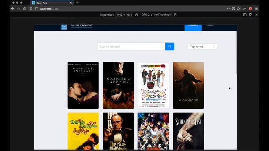Open the page actions three-dots menu
This screenshot has width=269, height=151.
point(229,8)
